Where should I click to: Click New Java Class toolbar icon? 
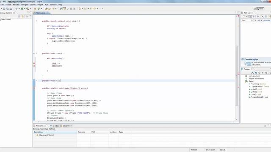pyautogui.click(x=39, y=8)
